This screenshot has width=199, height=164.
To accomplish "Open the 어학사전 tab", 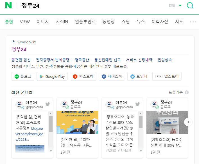I will pos(160,22).
